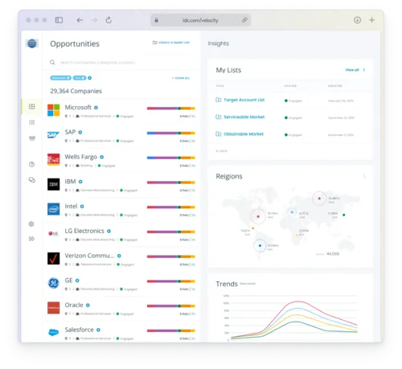
Task: Click the IBM logo thumbnail
Action: point(54,184)
